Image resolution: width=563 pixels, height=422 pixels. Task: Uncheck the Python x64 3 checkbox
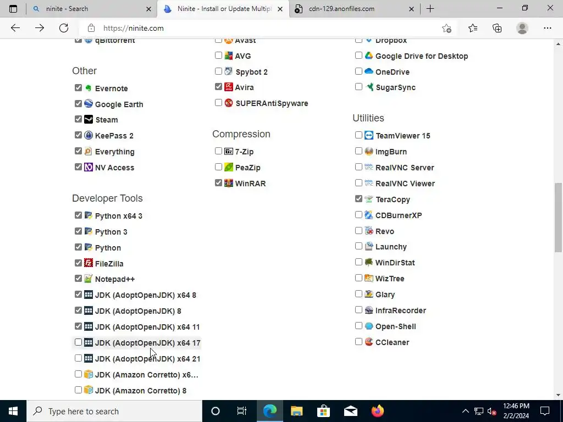(78, 215)
